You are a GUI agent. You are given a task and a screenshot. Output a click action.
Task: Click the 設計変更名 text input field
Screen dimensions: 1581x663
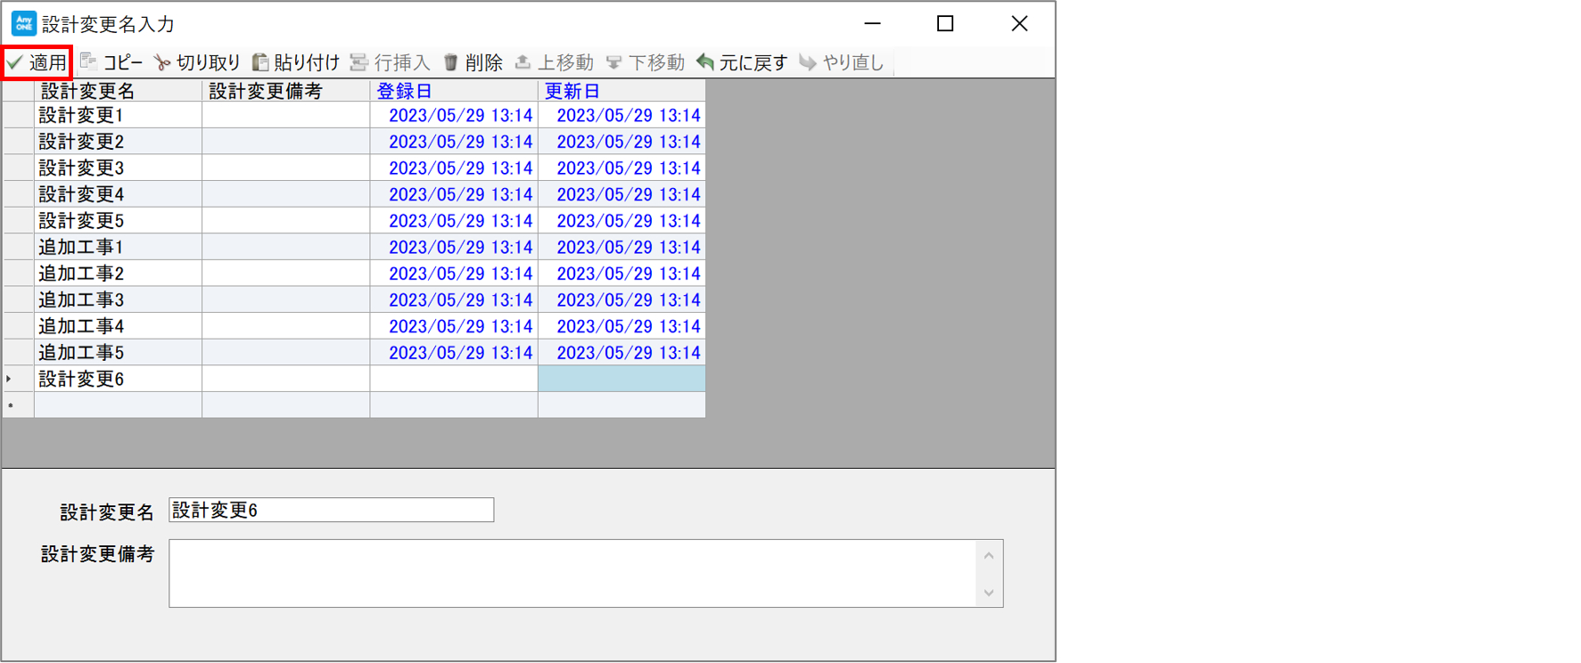click(331, 510)
